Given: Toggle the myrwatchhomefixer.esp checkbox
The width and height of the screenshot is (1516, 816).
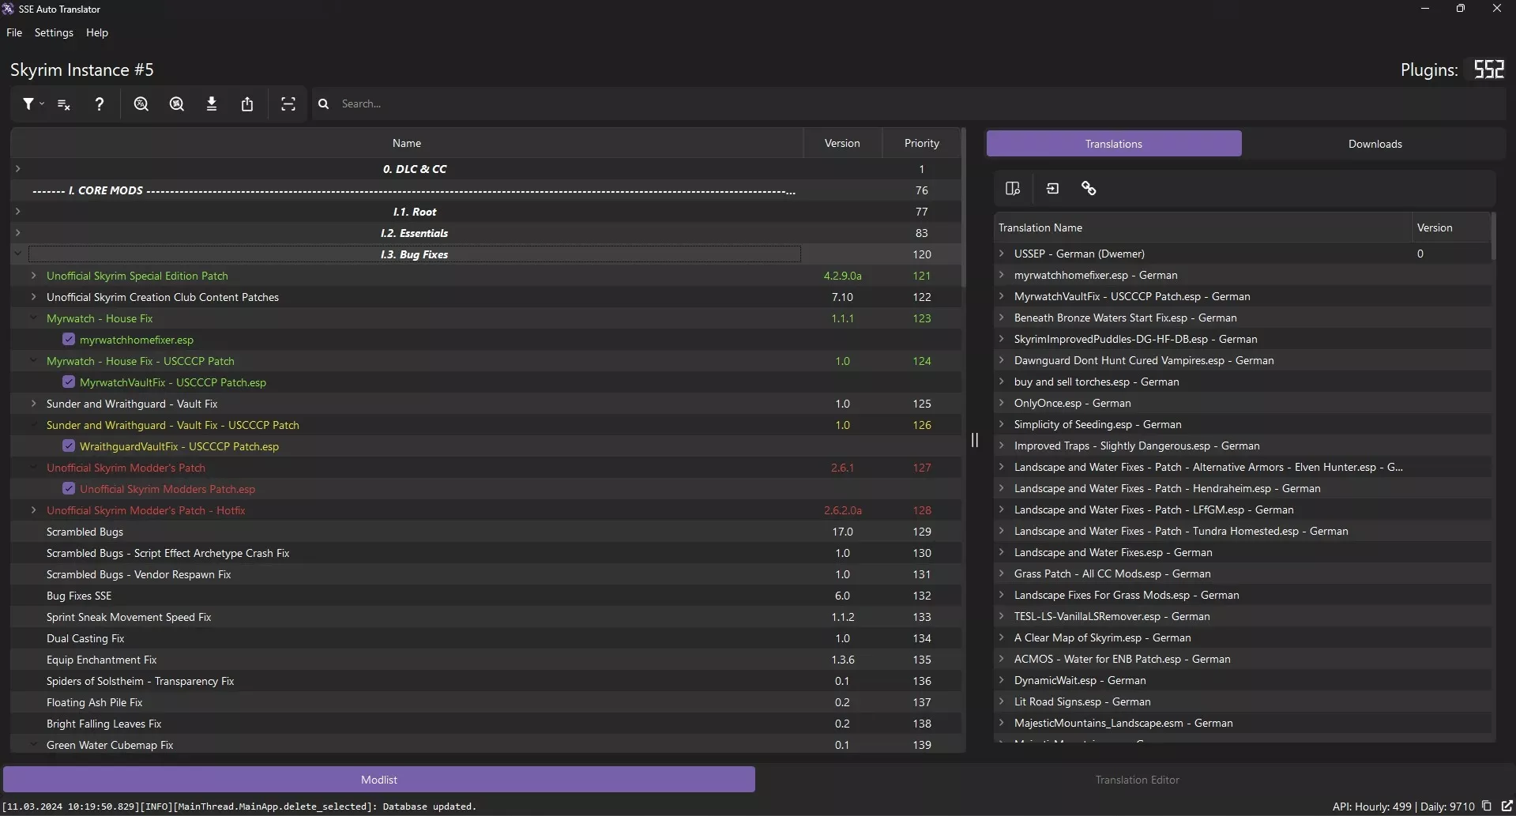Looking at the screenshot, I should tap(69, 339).
